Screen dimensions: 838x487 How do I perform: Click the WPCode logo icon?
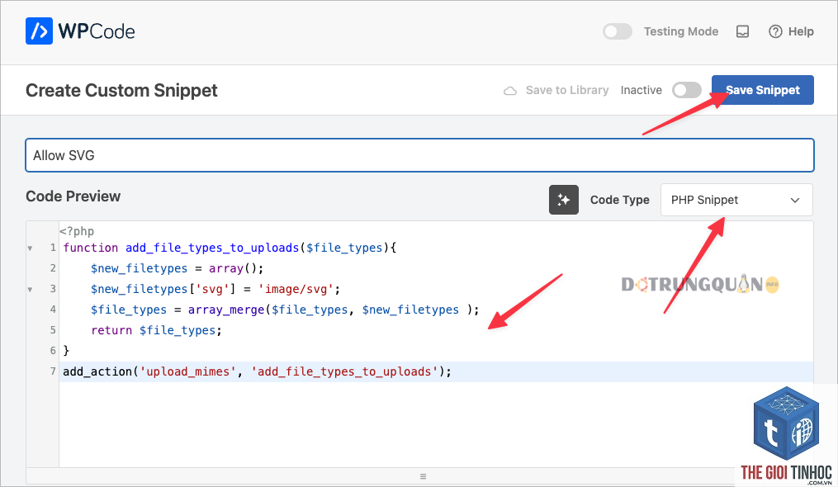click(39, 31)
